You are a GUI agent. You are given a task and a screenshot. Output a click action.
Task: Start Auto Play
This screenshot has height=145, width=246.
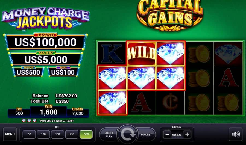click(x=109, y=135)
